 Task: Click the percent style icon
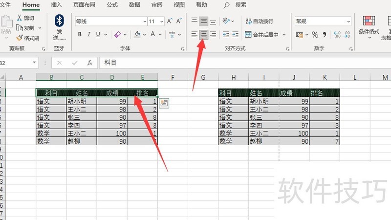pyautogui.click(x=315, y=35)
